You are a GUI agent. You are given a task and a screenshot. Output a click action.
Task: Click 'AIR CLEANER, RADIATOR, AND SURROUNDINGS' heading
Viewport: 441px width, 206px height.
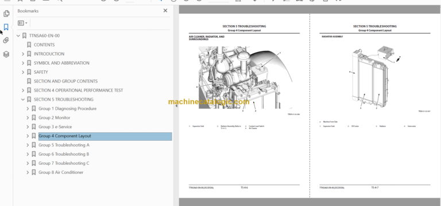(x=207, y=38)
